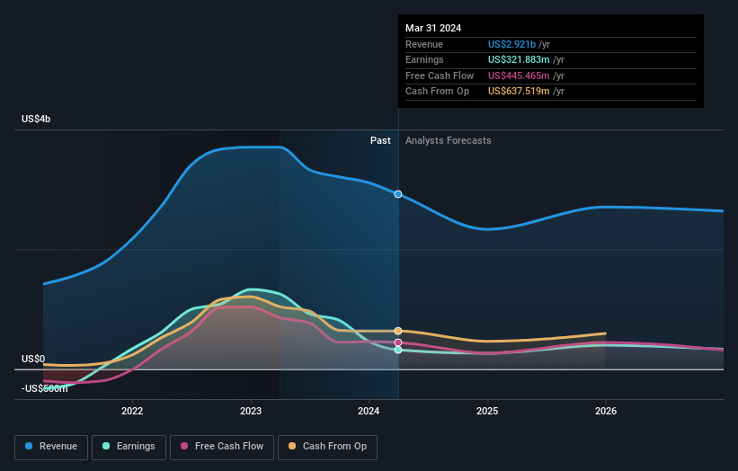Click the US$0 y-axis label

(33, 359)
